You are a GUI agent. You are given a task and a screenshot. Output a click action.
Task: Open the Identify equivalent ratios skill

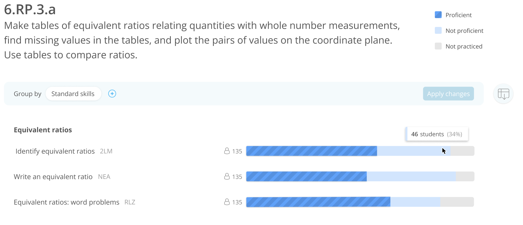(55, 151)
